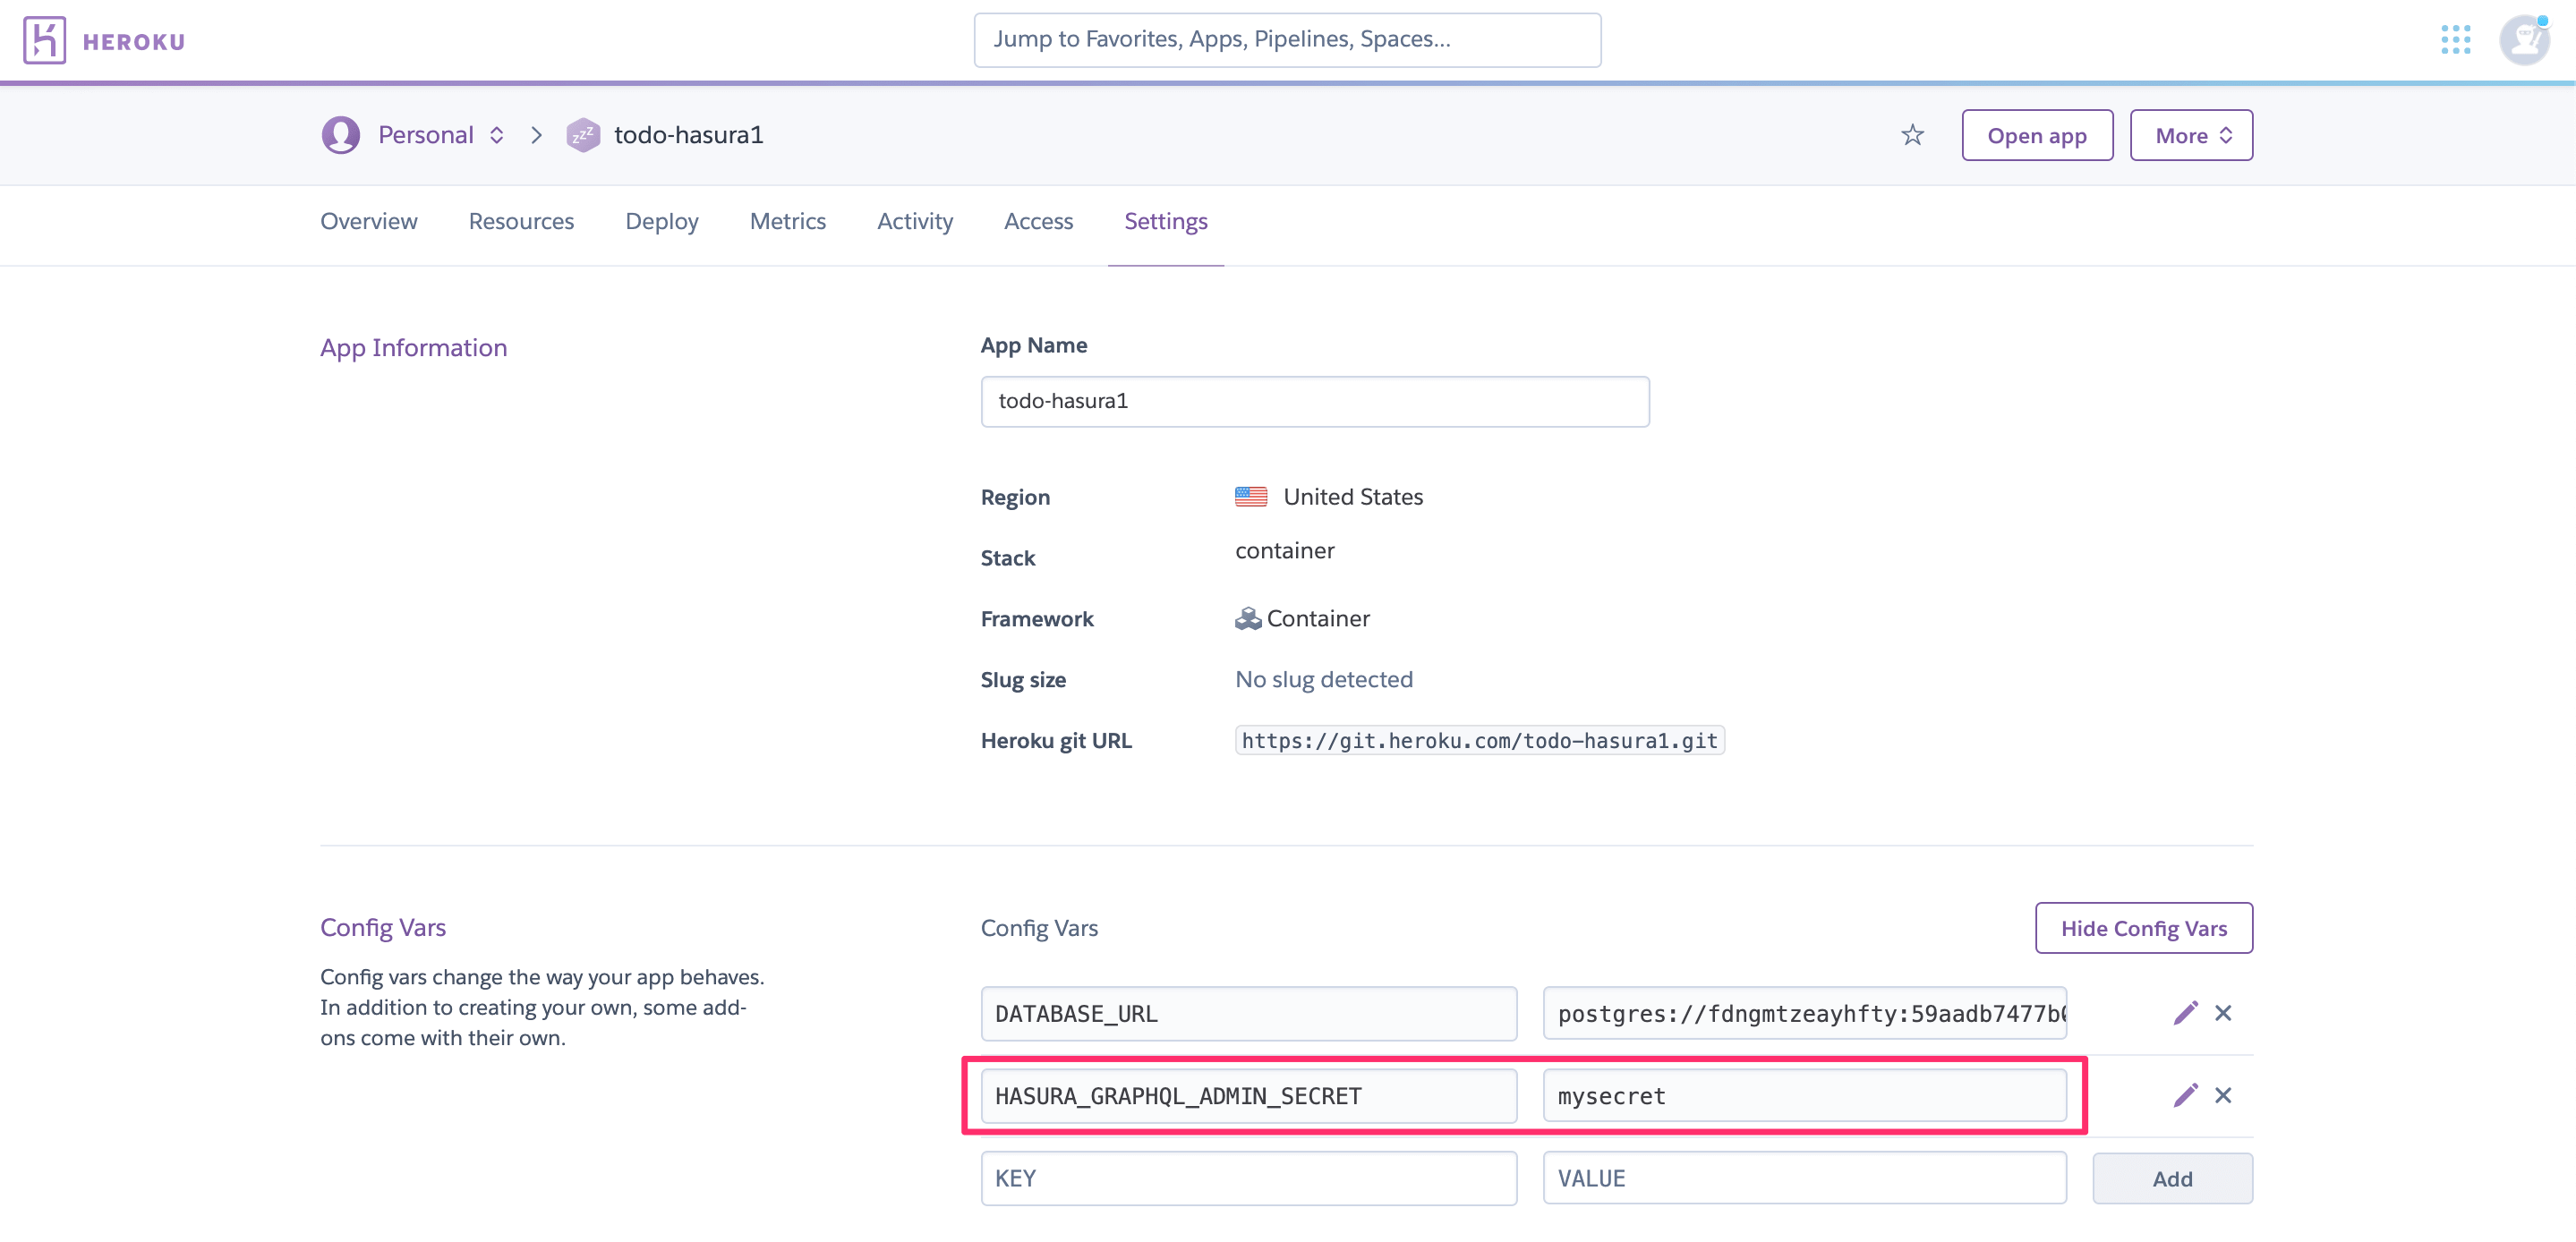Edit HASURA_GRAPHQL_ADMIN_SECRET with the pencil icon
The width and height of the screenshot is (2576, 1242).
pyautogui.click(x=2185, y=1095)
